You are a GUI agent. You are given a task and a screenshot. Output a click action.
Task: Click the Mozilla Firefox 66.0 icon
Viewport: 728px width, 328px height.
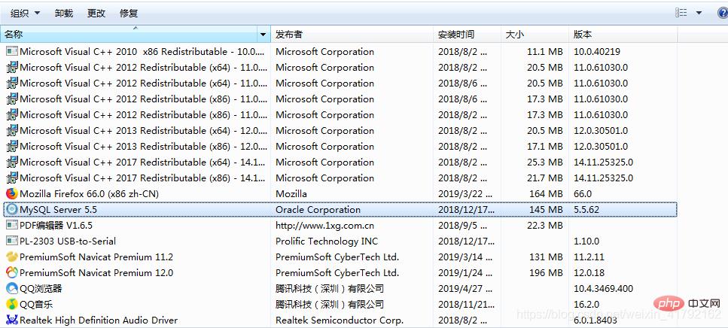(11, 194)
